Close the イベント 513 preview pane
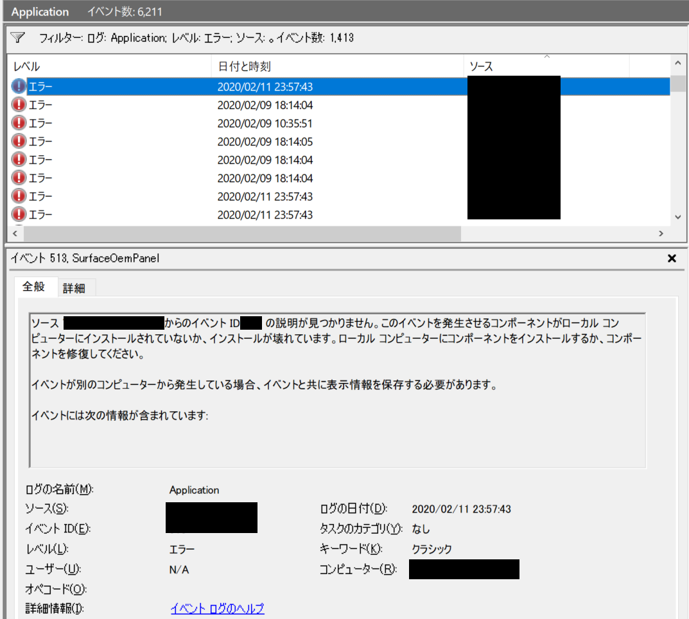689x619 pixels. (672, 259)
